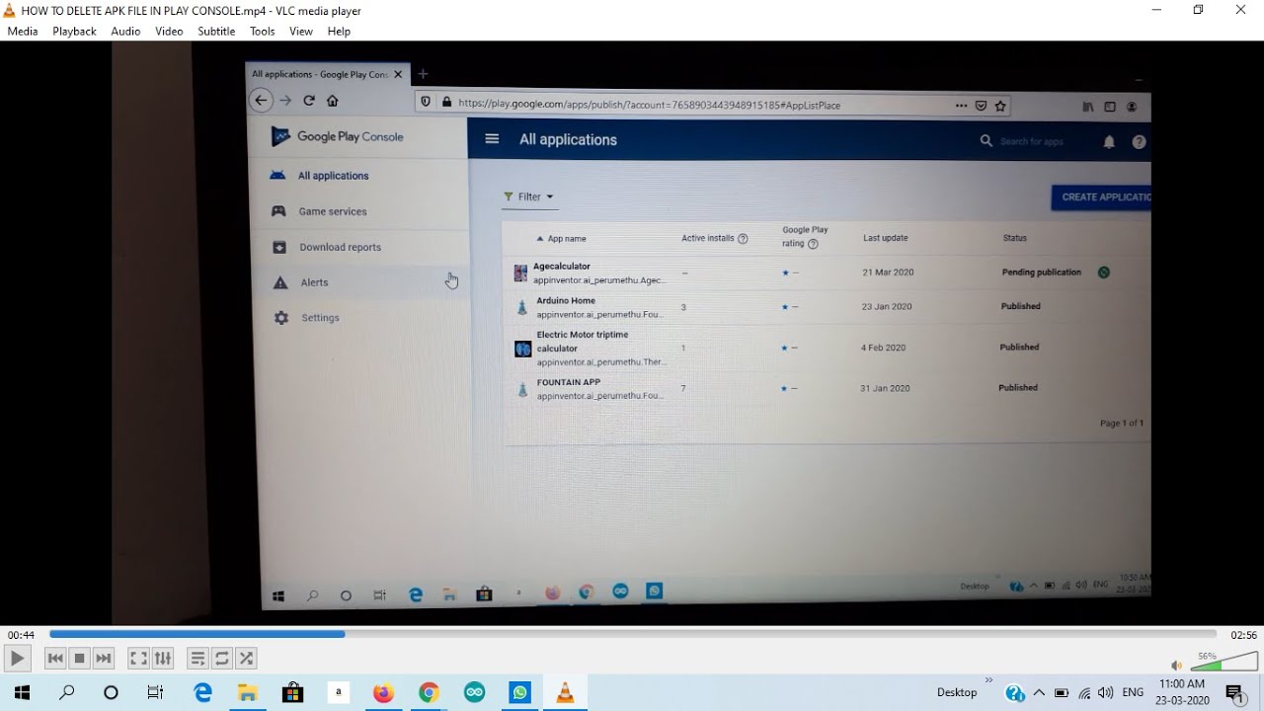The image size is (1264, 711).
Task: Open the Filter dropdown in video
Action: coord(529,197)
